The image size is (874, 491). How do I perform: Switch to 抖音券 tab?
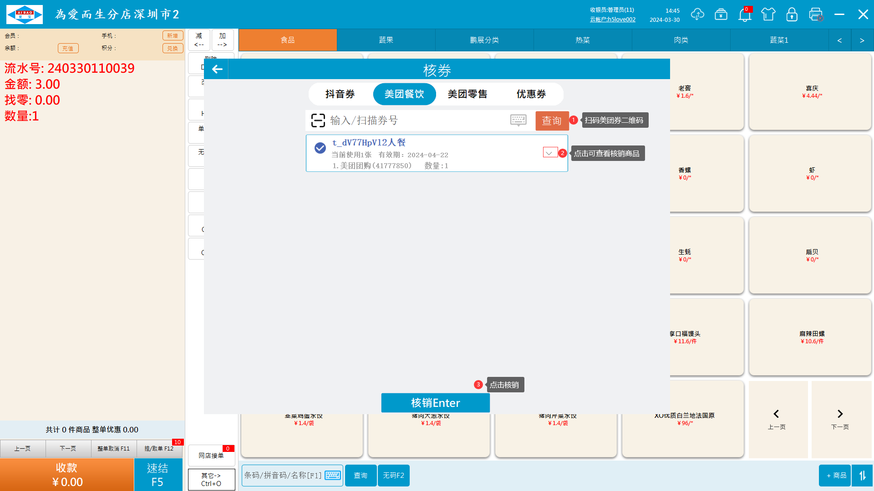340,94
